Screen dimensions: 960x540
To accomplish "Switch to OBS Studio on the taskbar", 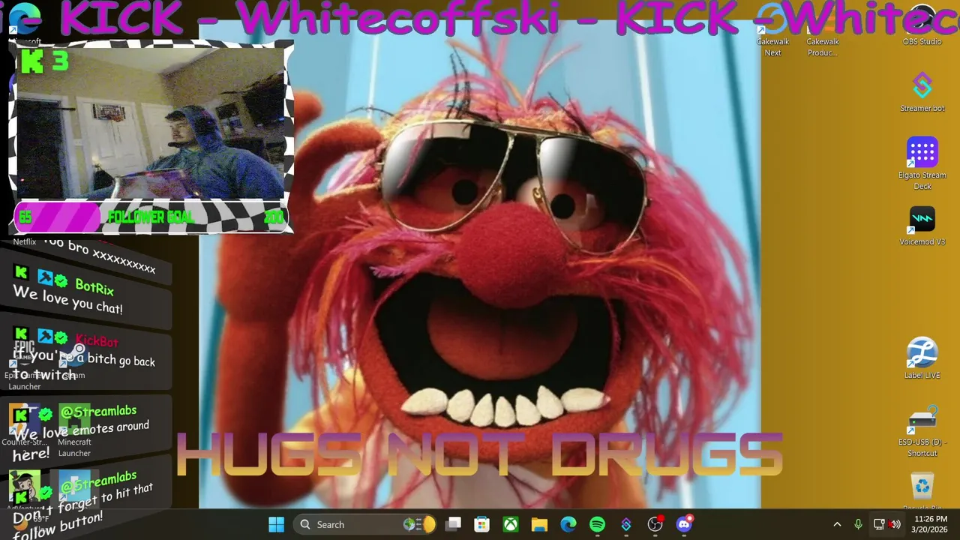I will (655, 524).
